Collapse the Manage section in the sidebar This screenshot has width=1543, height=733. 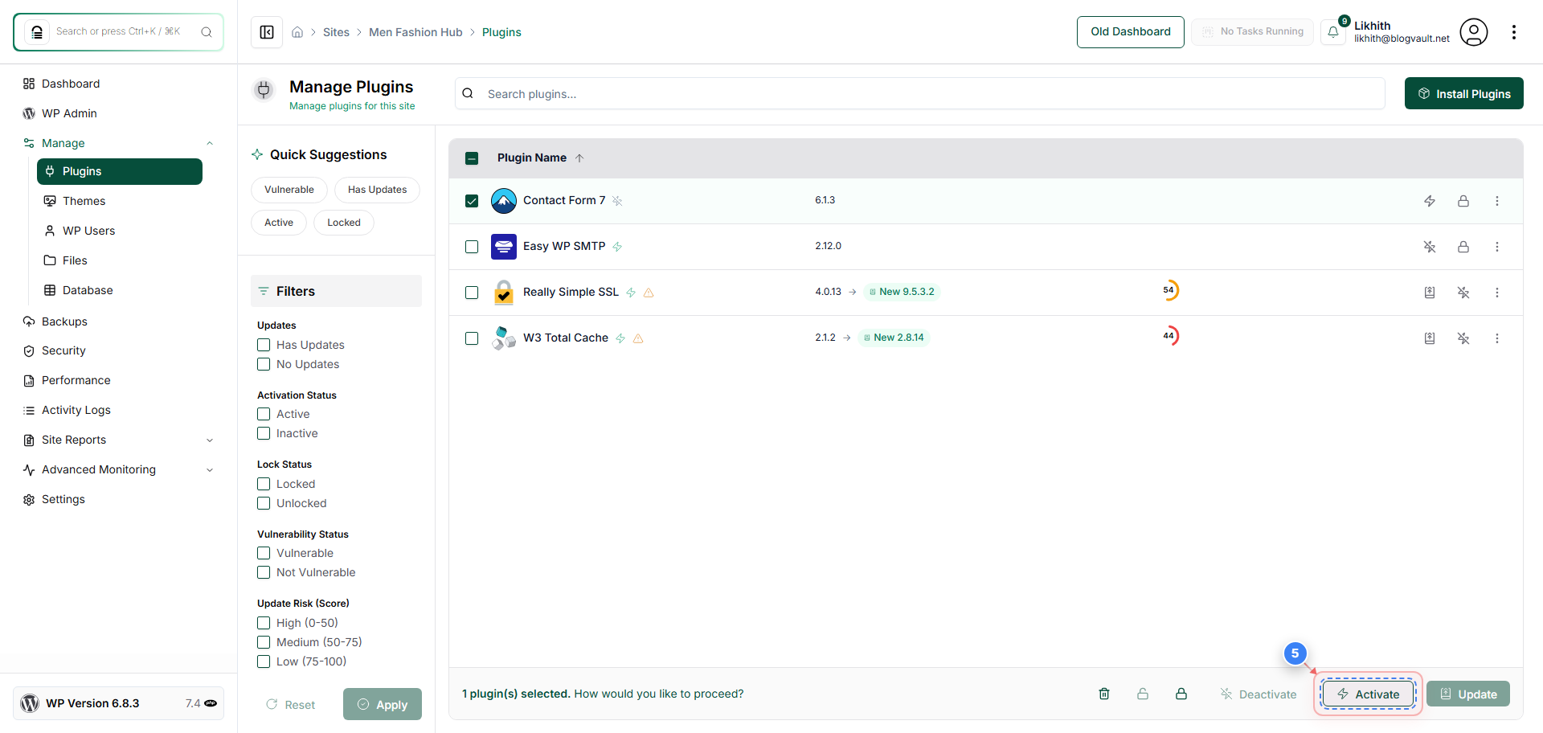click(x=210, y=142)
